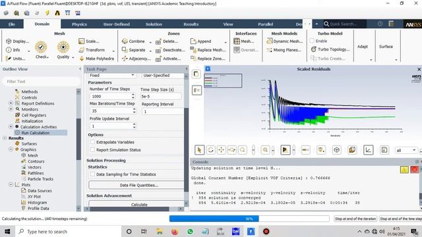Open Firefox from the taskbar
The width and height of the screenshot is (422, 237).
(x=175, y=231)
